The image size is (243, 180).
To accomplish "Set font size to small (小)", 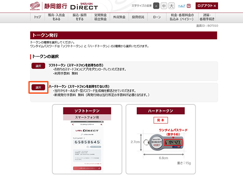I will pyautogui.click(x=156, y=6).
